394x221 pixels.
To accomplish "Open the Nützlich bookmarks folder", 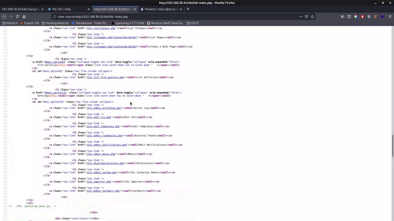I will pos(10,23).
